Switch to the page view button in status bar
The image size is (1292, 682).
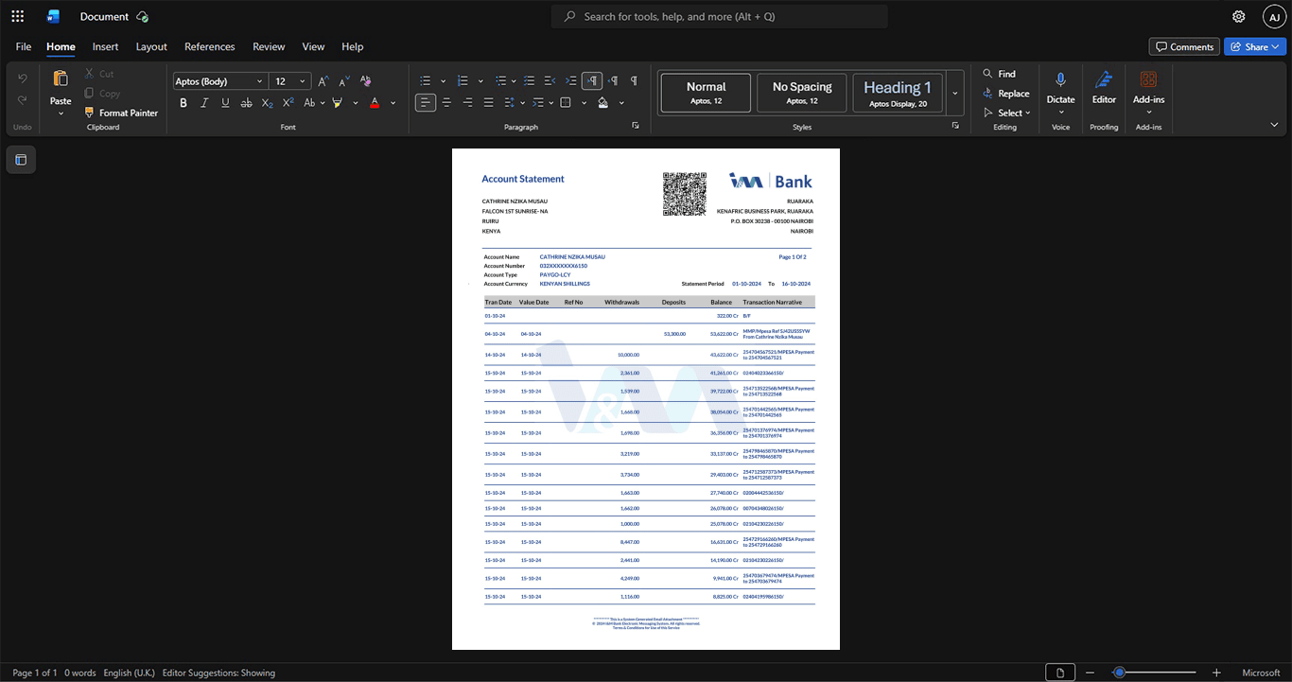1060,673
